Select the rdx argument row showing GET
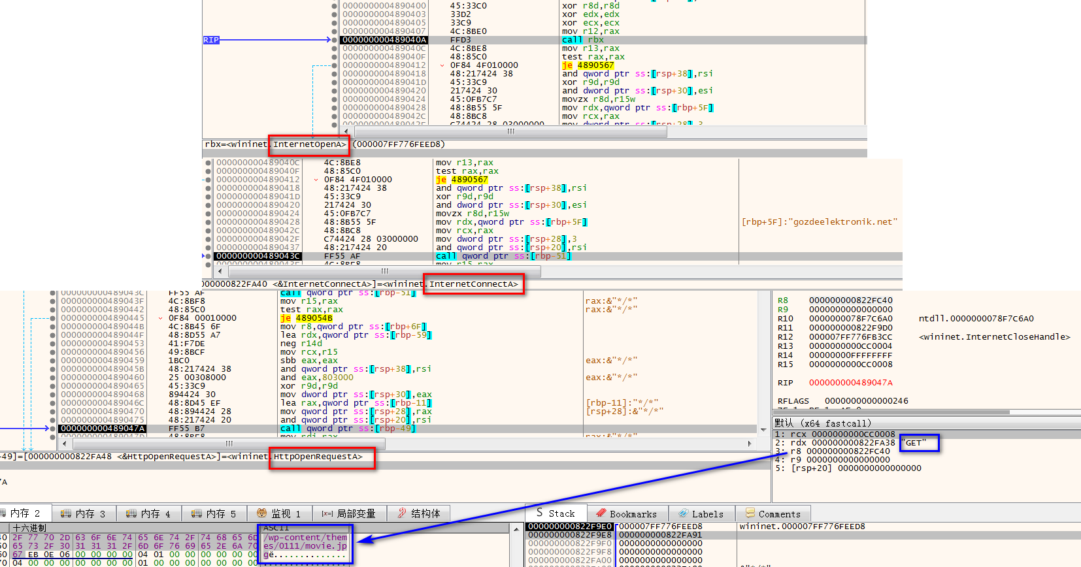Screen dimensions: 1081x567 tap(850, 443)
